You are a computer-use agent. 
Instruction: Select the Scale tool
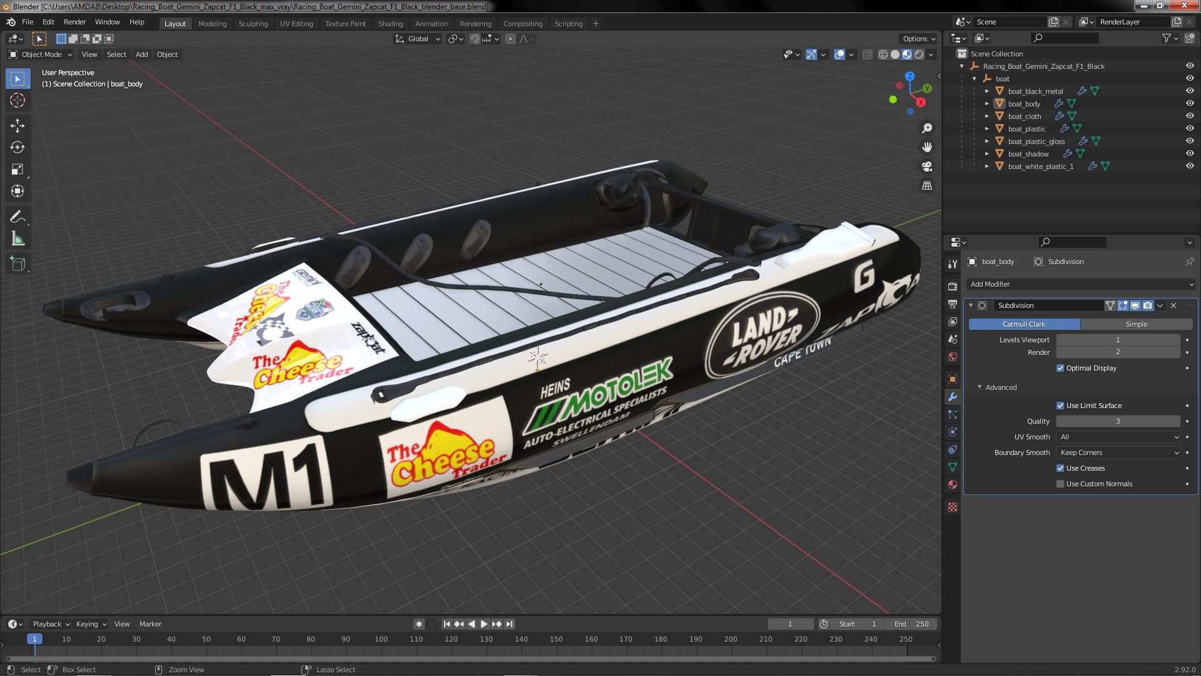coord(18,170)
